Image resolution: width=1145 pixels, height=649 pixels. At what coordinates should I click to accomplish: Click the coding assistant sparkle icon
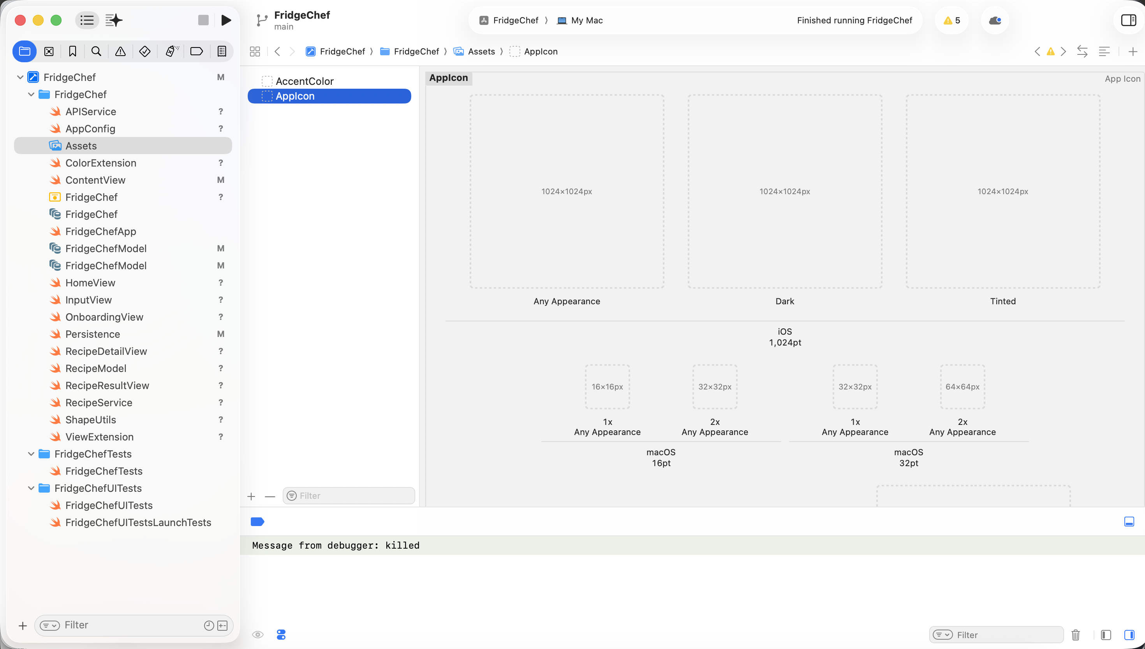coord(114,20)
